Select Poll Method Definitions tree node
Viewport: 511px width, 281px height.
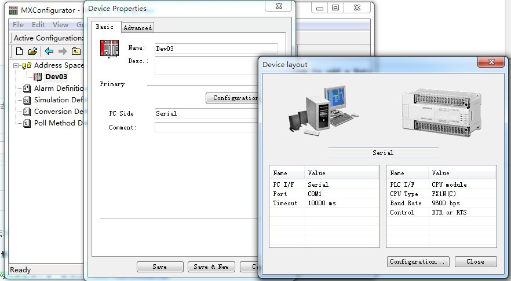click(58, 123)
